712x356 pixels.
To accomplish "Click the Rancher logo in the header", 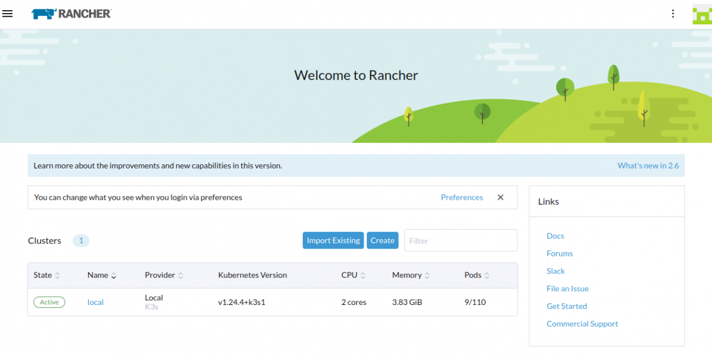I will 71,13.
